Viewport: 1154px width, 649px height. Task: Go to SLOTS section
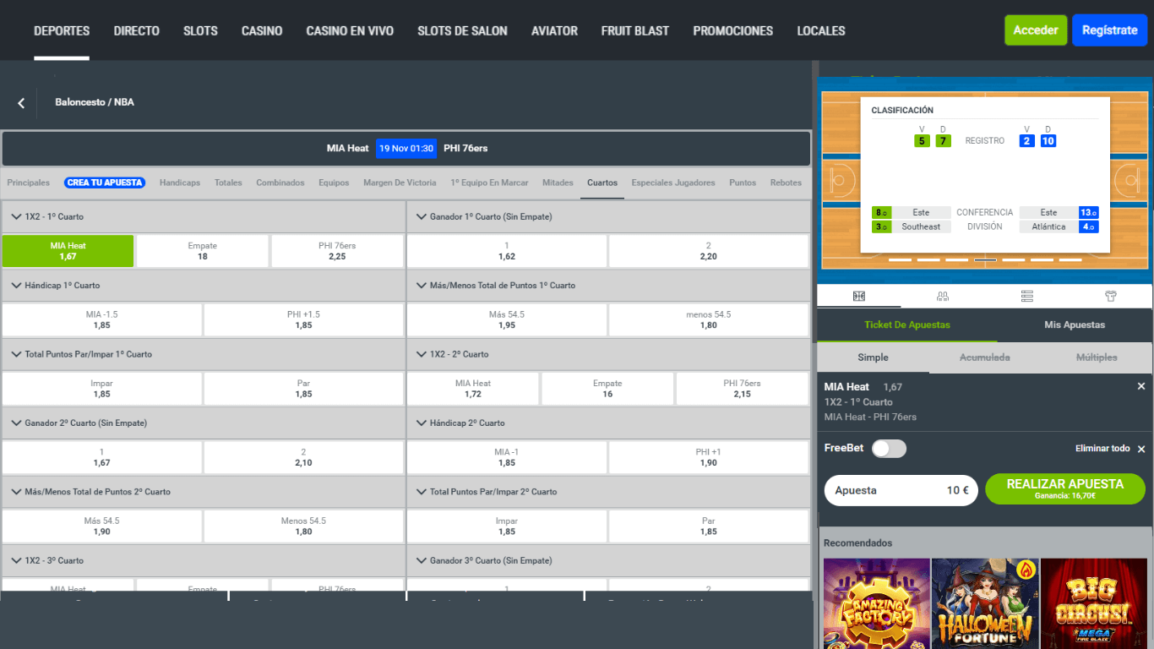[200, 30]
